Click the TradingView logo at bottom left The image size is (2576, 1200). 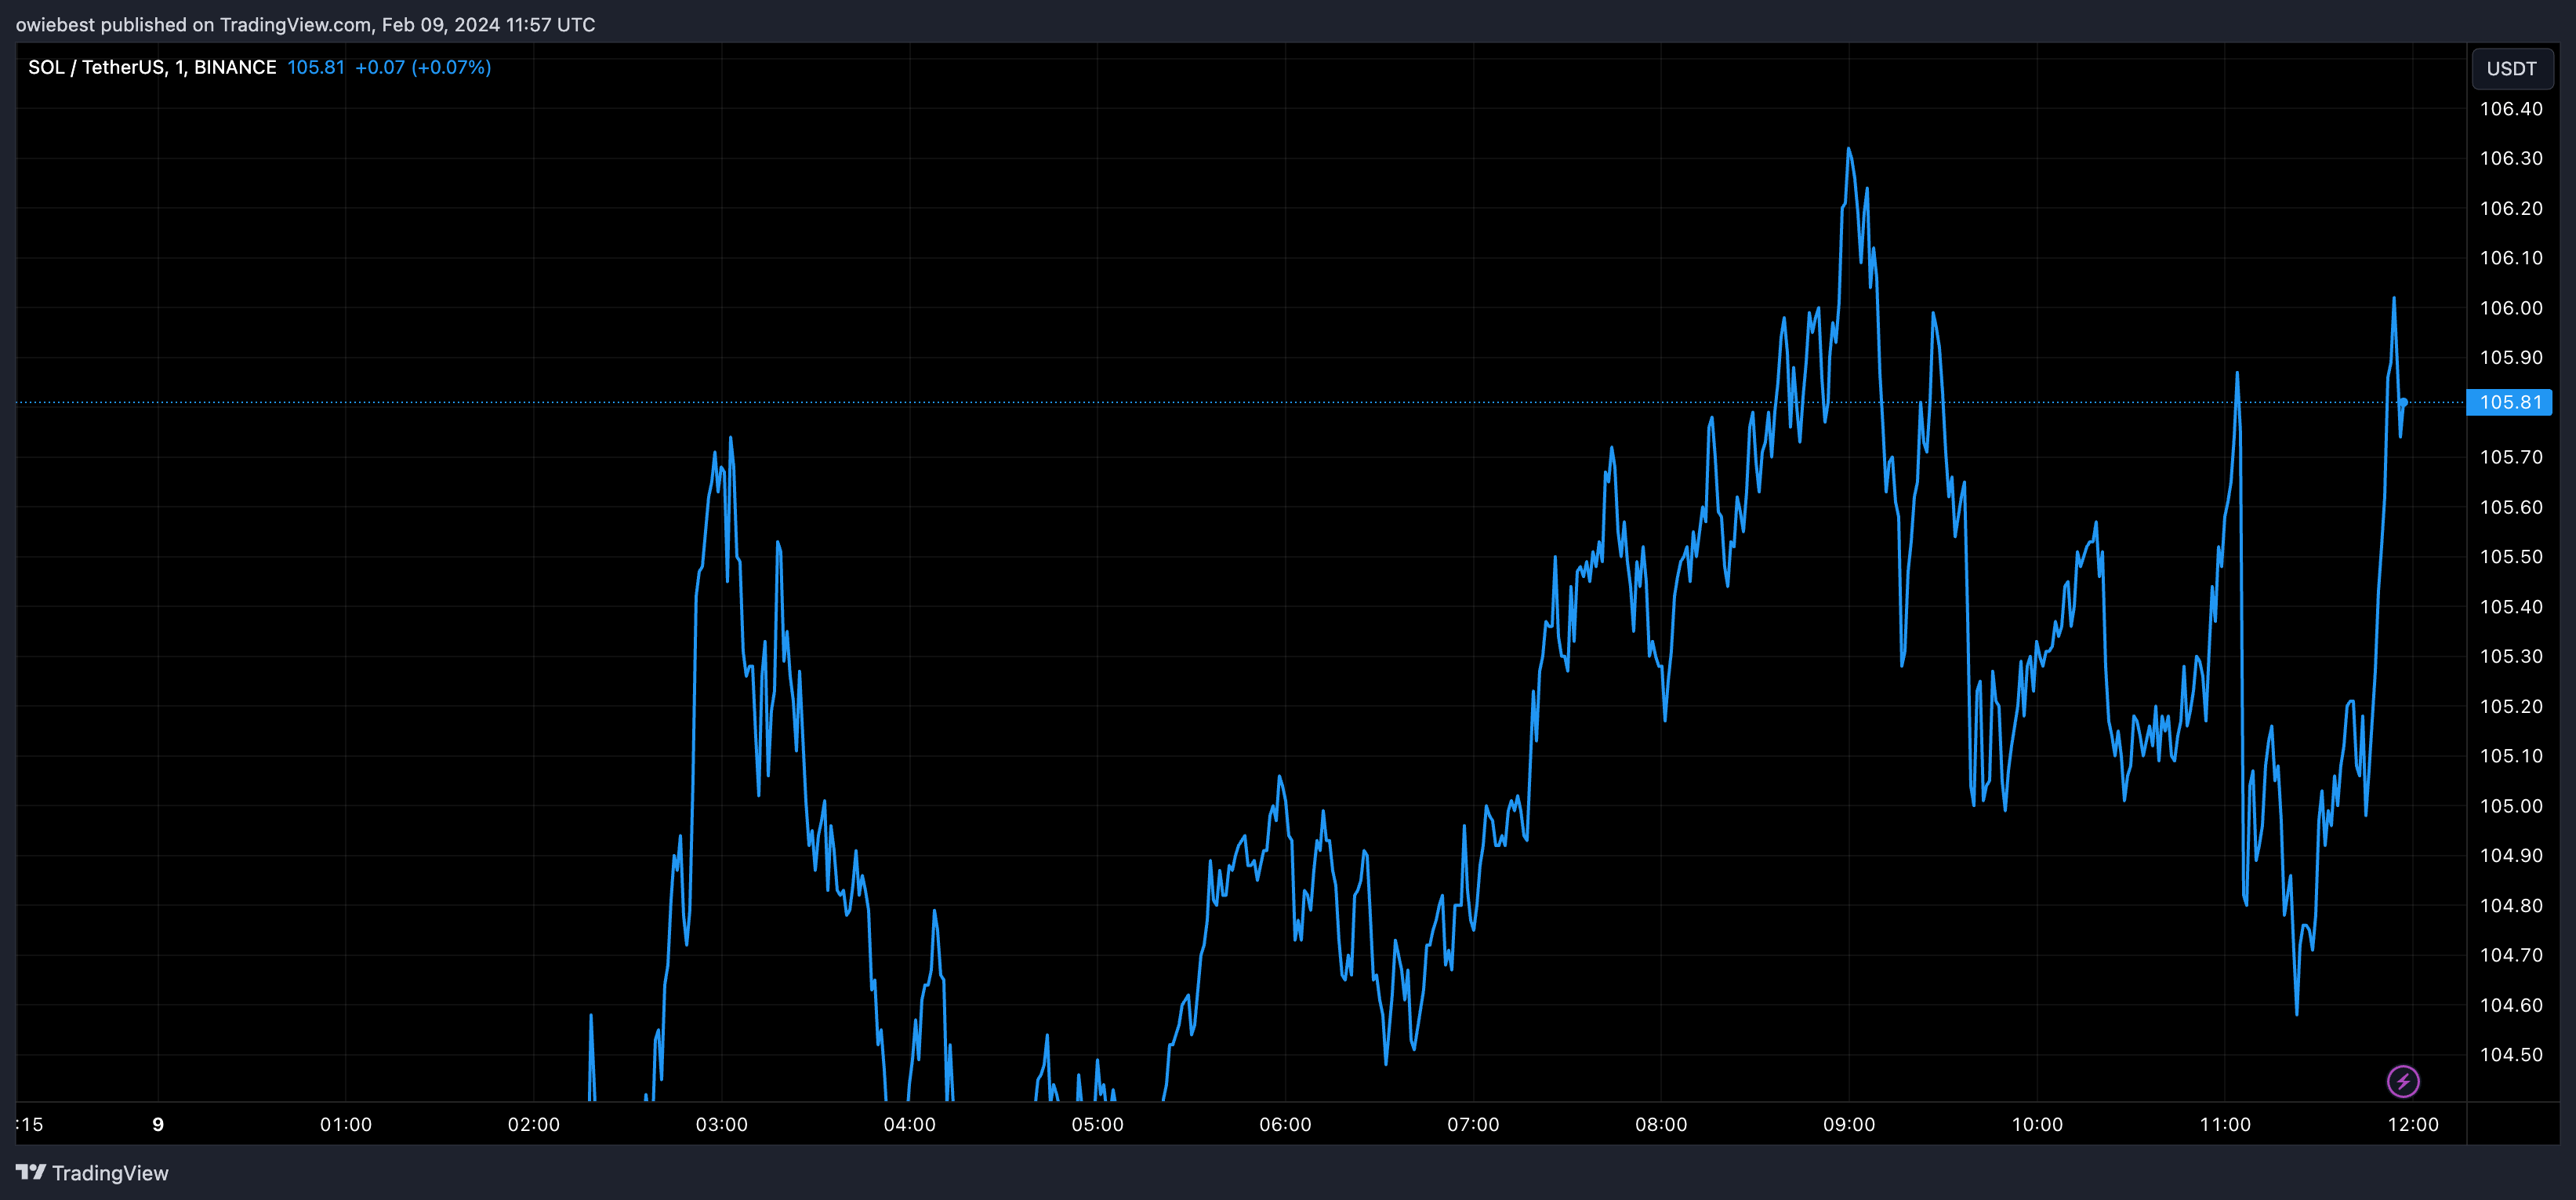[31, 1172]
